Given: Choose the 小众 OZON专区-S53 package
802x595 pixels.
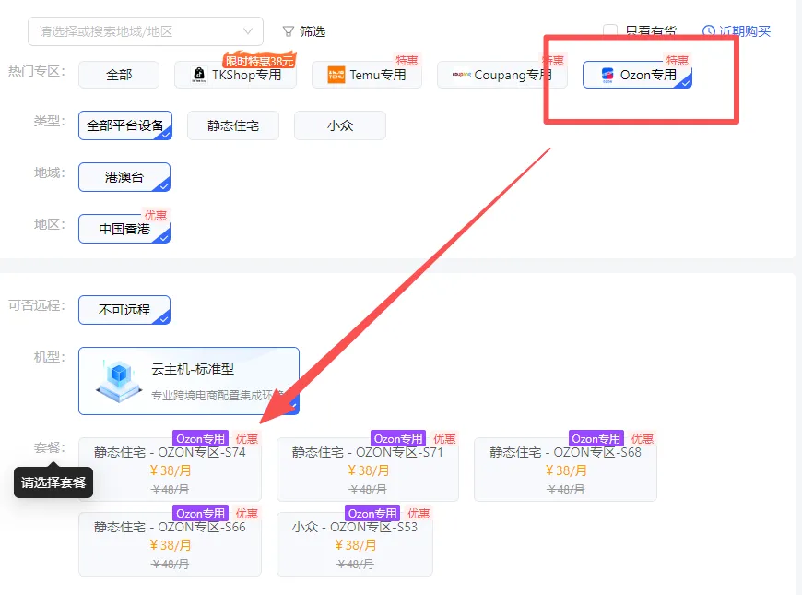Looking at the screenshot, I should coord(355,544).
